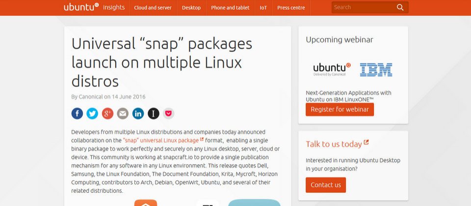
Task: Save article to Pocket
Action: 168,113
